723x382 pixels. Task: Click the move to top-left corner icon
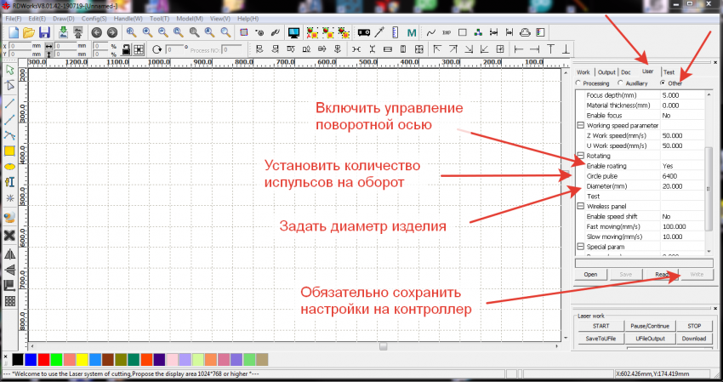point(437,48)
